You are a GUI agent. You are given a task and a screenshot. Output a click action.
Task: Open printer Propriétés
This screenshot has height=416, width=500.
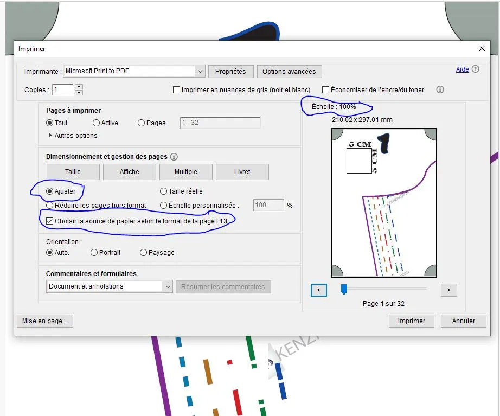click(231, 72)
